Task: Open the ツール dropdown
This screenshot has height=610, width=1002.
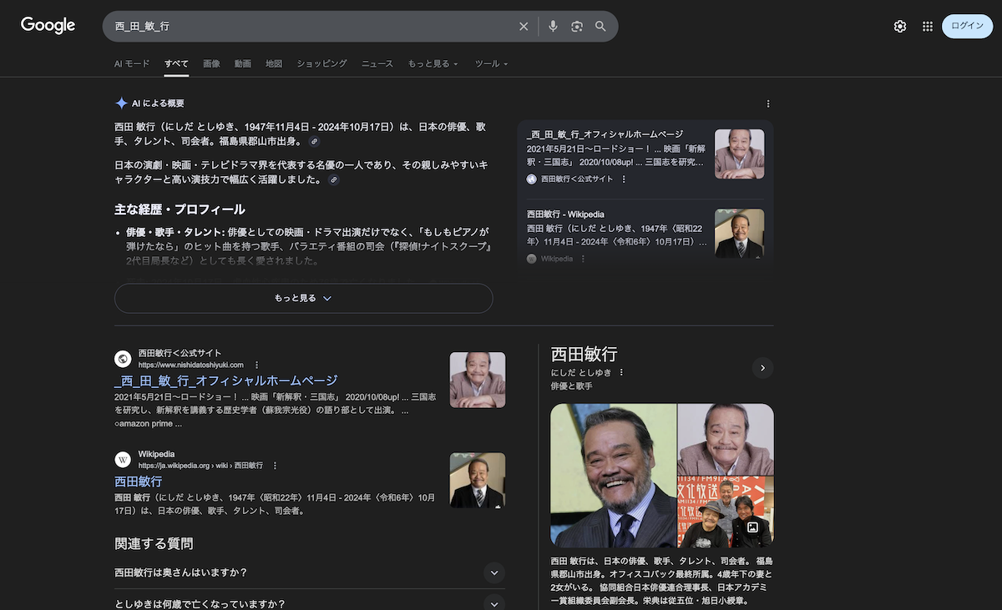Action: [x=491, y=64]
